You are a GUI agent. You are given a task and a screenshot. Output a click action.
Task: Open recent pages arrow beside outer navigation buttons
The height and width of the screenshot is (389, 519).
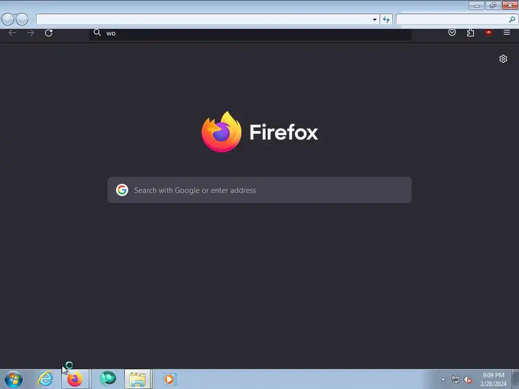[x=32, y=20]
